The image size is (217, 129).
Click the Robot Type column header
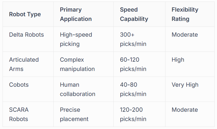click(25, 14)
